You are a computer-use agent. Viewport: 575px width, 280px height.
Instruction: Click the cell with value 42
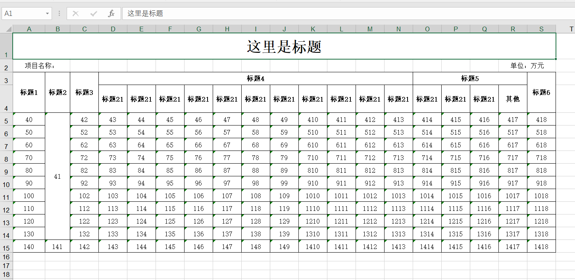click(84, 119)
